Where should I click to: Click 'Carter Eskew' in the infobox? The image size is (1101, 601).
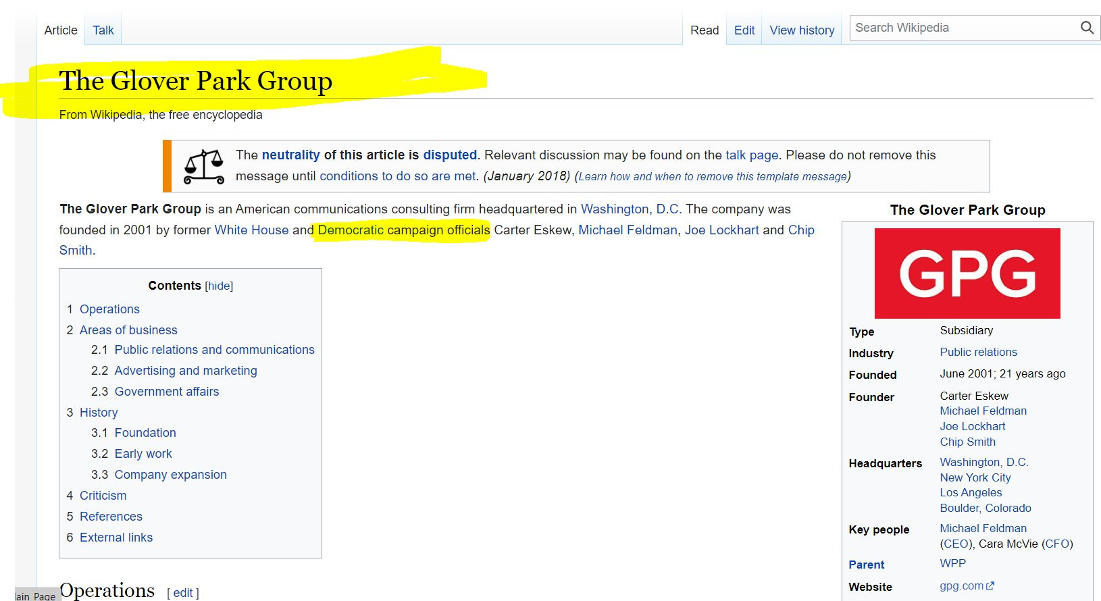974,396
